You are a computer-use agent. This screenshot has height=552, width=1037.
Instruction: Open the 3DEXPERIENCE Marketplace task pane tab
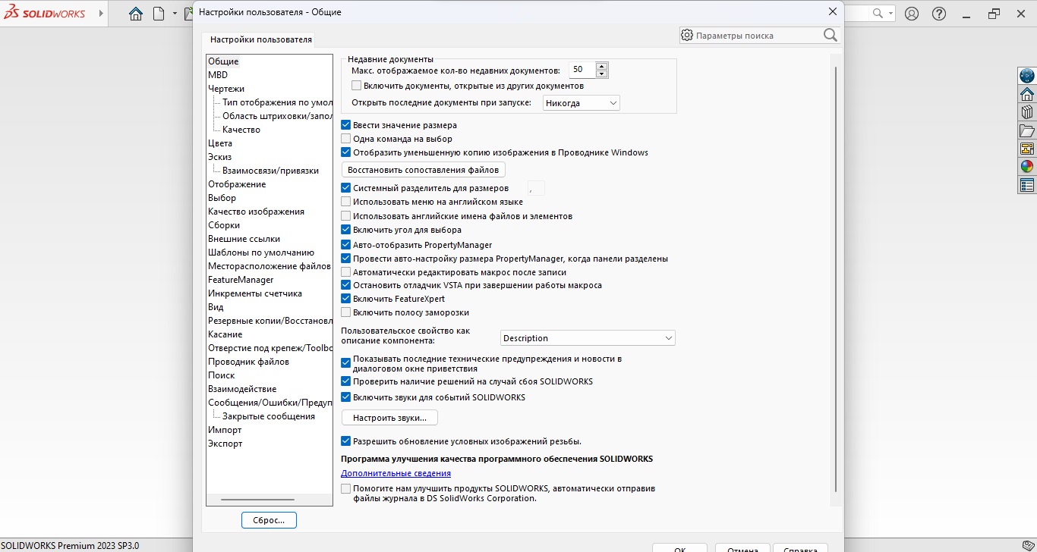(1026, 76)
